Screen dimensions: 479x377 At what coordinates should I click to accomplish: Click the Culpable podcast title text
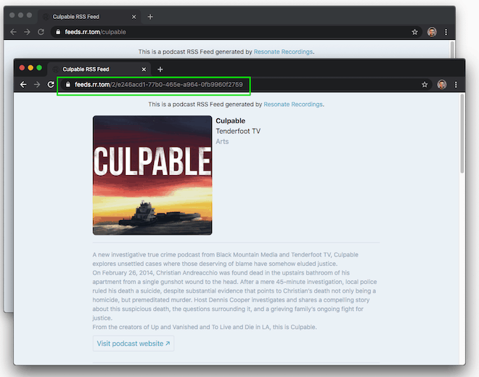pyautogui.click(x=230, y=121)
